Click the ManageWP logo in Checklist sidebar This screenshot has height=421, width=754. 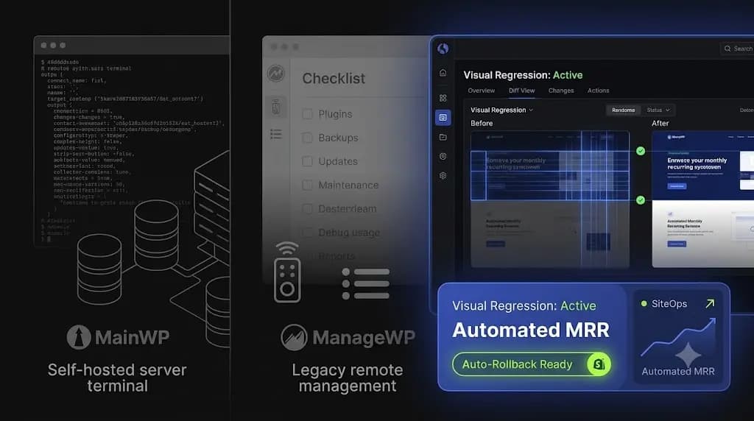pyautogui.click(x=276, y=74)
